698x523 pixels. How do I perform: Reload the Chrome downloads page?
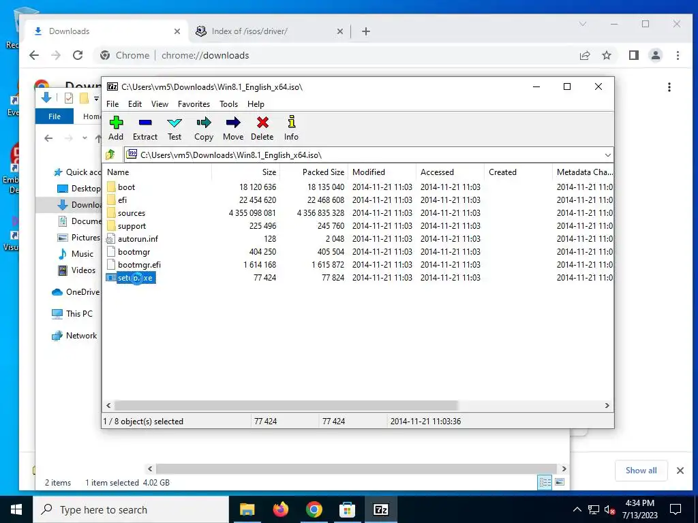(78, 55)
